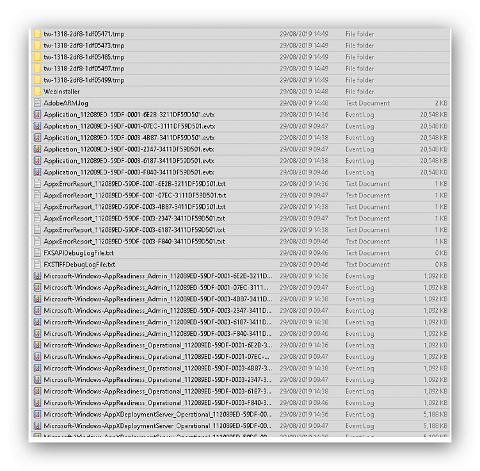
Task: Select AppxErrorReport_112089ED-59DF-0003-2347-3411DF59D501.txt name
Action: pos(134,219)
